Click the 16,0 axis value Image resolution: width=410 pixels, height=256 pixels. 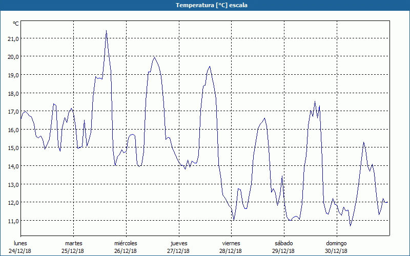tap(13, 130)
